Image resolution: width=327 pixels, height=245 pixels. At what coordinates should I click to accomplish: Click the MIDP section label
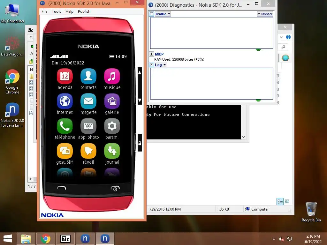click(x=159, y=54)
